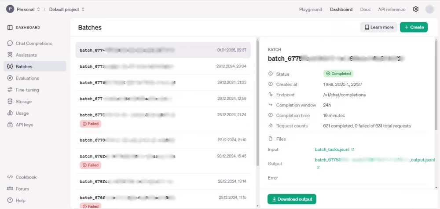Click the Fine-tuning sliders icon
Viewport: 440px width, 209px height.
[x=10, y=90]
